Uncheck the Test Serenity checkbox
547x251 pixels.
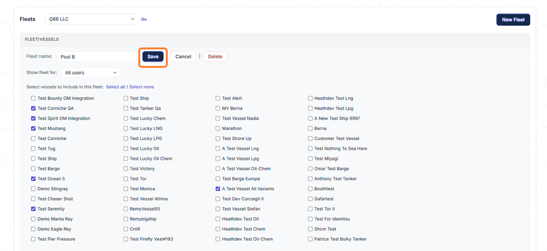[x=33, y=209]
